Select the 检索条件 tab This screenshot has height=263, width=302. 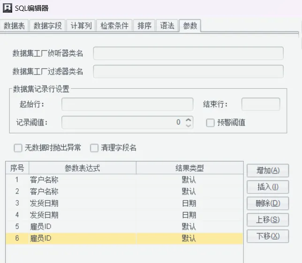coord(114,26)
